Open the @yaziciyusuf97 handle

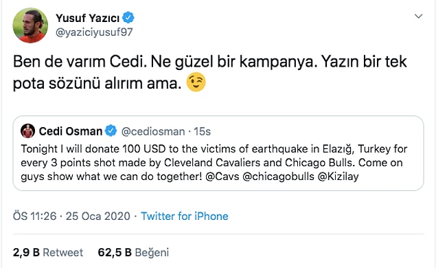(94, 32)
